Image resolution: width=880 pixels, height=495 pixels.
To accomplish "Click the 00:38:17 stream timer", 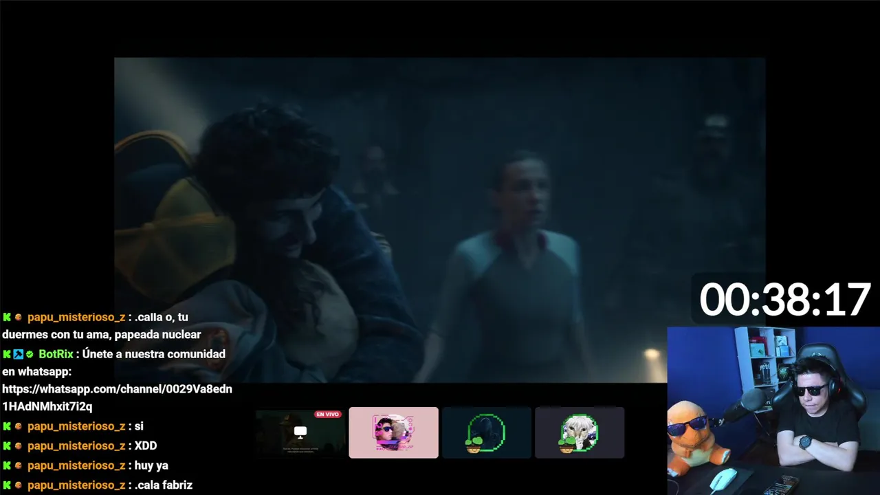I will pyautogui.click(x=785, y=300).
